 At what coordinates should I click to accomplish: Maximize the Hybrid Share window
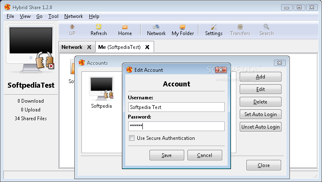point(299,8)
